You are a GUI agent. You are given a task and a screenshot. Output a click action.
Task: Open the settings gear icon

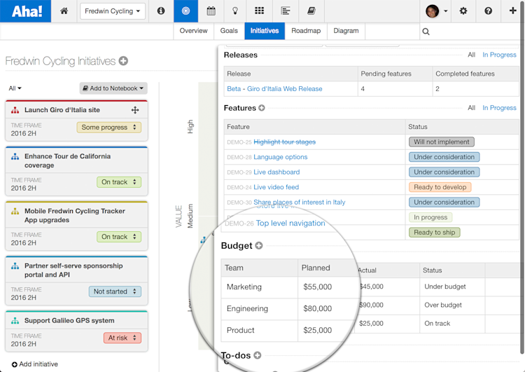click(x=463, y=11)
